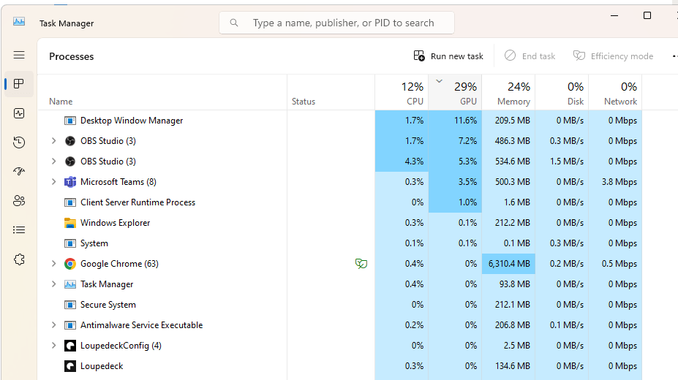Image resolution: width=678 pixels, height=380 pixels.
Task: Open the Services page sidebar icon
Action: pos(19,259)
